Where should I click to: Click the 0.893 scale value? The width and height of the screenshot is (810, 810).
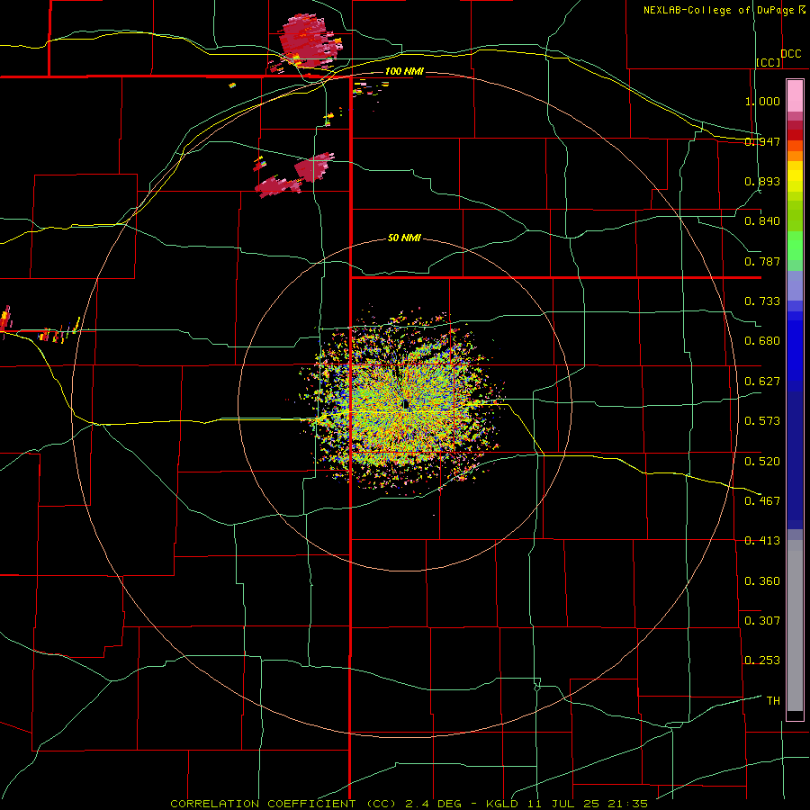762,181
